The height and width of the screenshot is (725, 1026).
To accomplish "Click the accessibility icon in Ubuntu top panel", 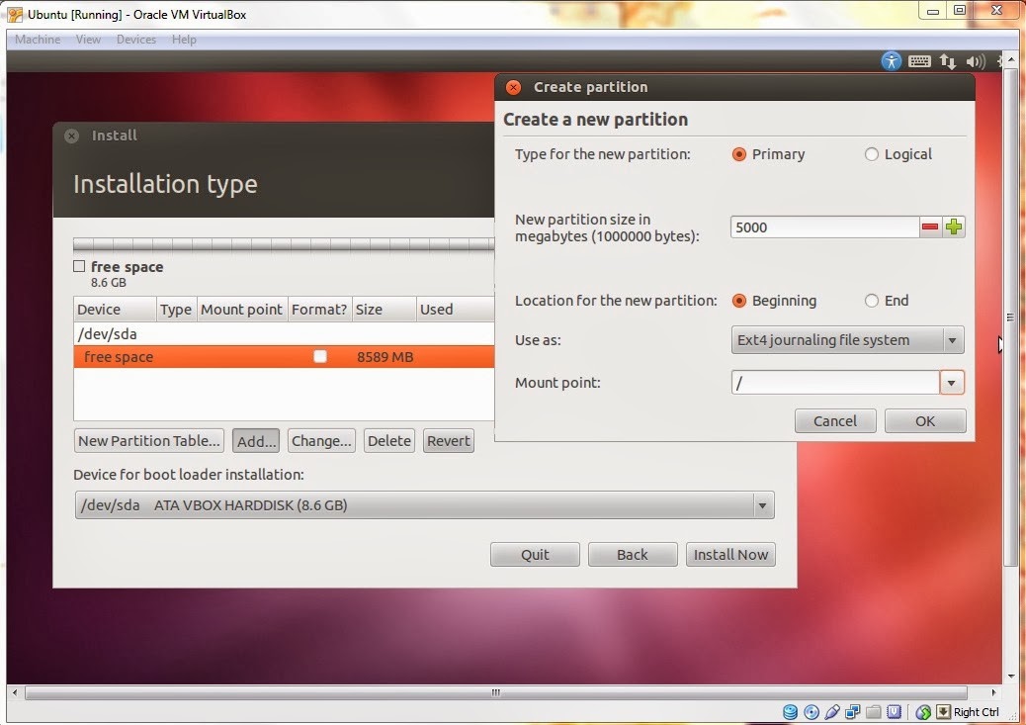I will click(891, 61).
